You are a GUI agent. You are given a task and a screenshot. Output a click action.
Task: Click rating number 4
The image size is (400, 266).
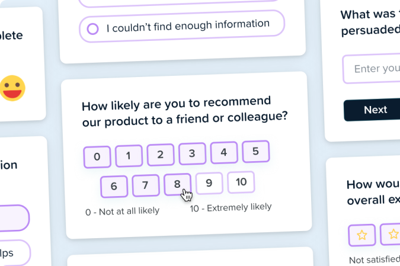224,152
